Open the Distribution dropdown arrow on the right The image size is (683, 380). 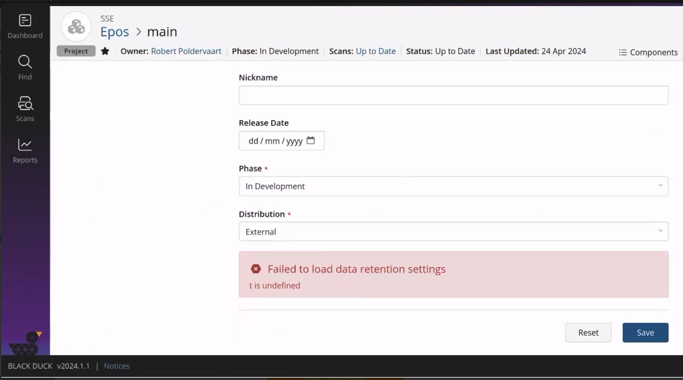660,232
